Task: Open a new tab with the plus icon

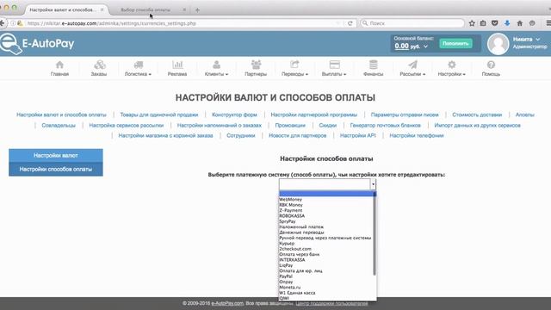Action: pyautogui.click(x=197, y=9)
